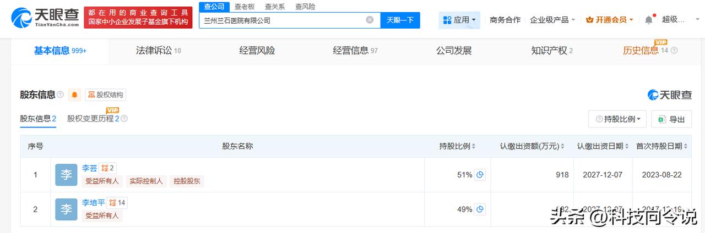Click 2027-12-07 date in 李芸 row
705x233 pixels.
(603, 175)
